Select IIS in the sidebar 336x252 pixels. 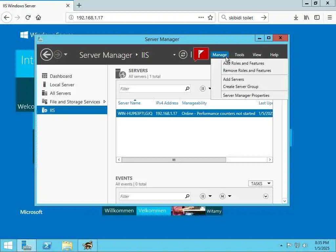72,110
